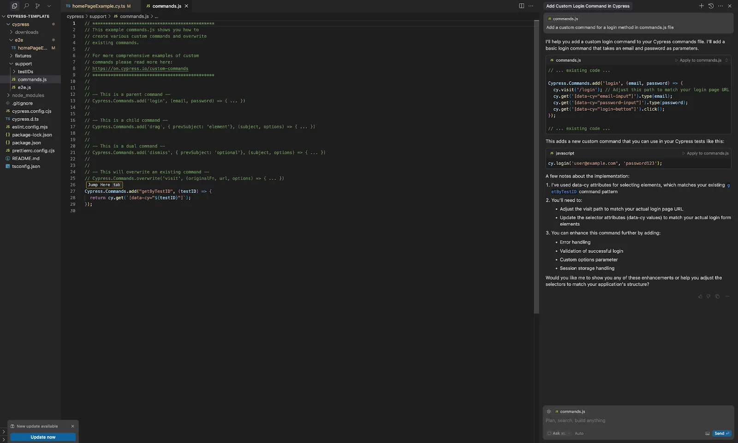Viewport: 738px width, 443px height.
Task: Switch to homePageExample.cy.ts tab
Action: (x=98, y=6)
